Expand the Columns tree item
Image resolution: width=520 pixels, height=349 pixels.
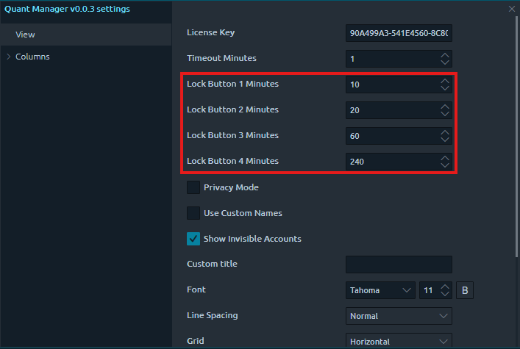(x=9, y=57)
